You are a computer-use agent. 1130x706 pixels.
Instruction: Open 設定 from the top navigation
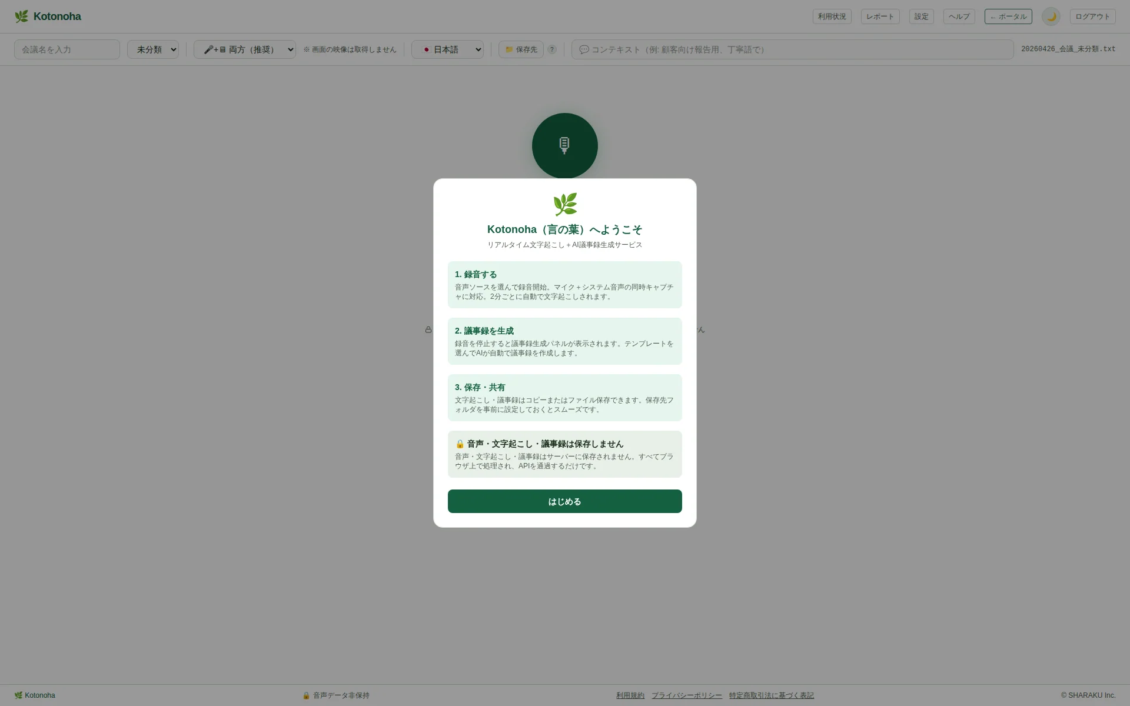tap(921, 16)
